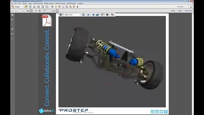Click the cloud upload icon
Viewport: 204px width, 115px height.
pos(34,7)
